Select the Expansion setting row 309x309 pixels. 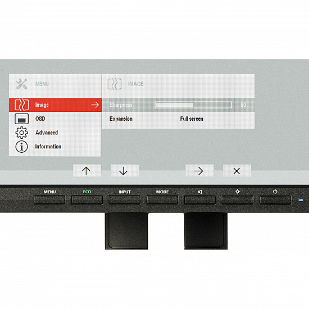coord(178,119)
